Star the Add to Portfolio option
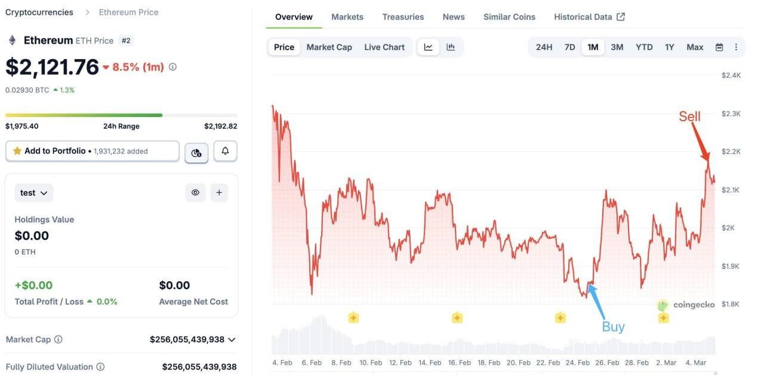This screenshot has width=764, height=375. tap(18, 150)
